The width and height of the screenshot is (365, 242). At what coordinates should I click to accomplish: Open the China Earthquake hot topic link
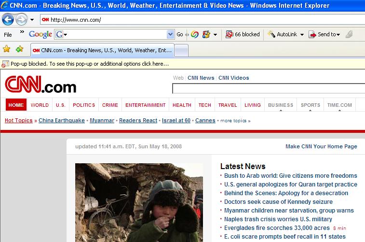click(x=61, y=120)
